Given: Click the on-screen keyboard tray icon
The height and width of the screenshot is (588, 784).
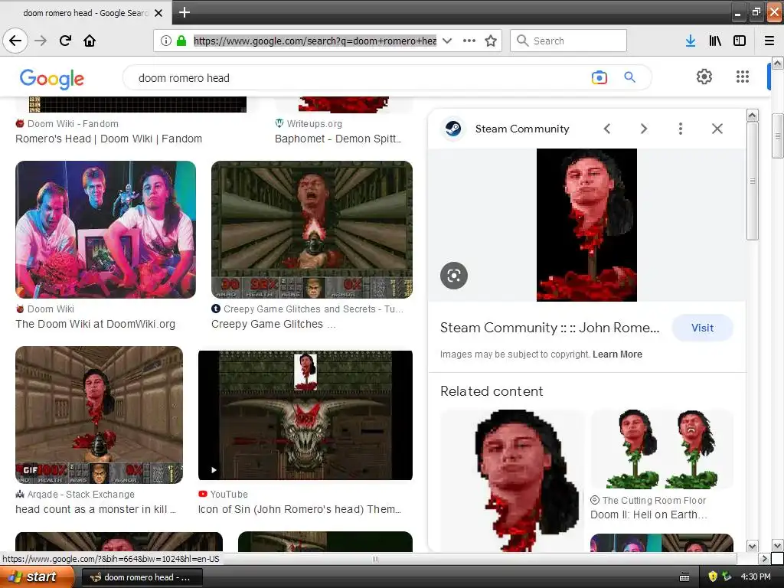Looking at the screenshot, I should pyautogui.click(x=685, y=577).
